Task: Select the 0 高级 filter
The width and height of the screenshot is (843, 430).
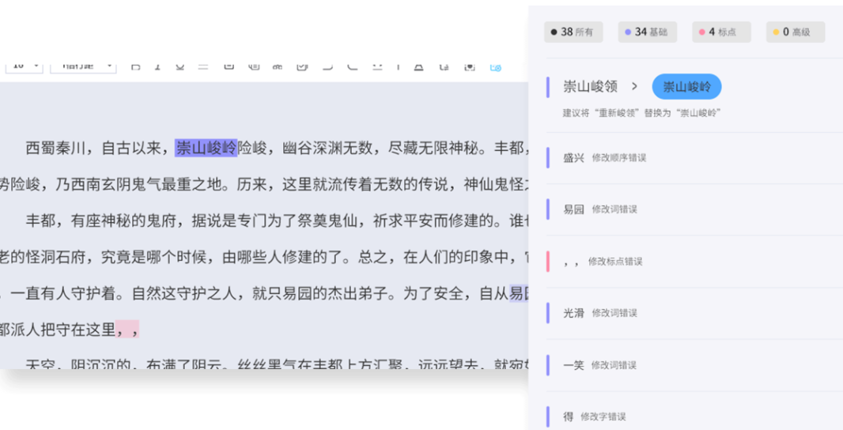Action: click(x=796, y=32)
